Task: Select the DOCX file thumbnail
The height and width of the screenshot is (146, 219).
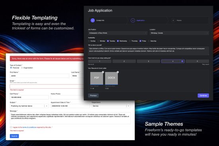Action: (x=111, y=78)
